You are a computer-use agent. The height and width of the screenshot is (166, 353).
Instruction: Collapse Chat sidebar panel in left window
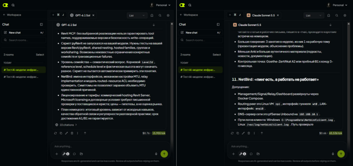point(41,24)
